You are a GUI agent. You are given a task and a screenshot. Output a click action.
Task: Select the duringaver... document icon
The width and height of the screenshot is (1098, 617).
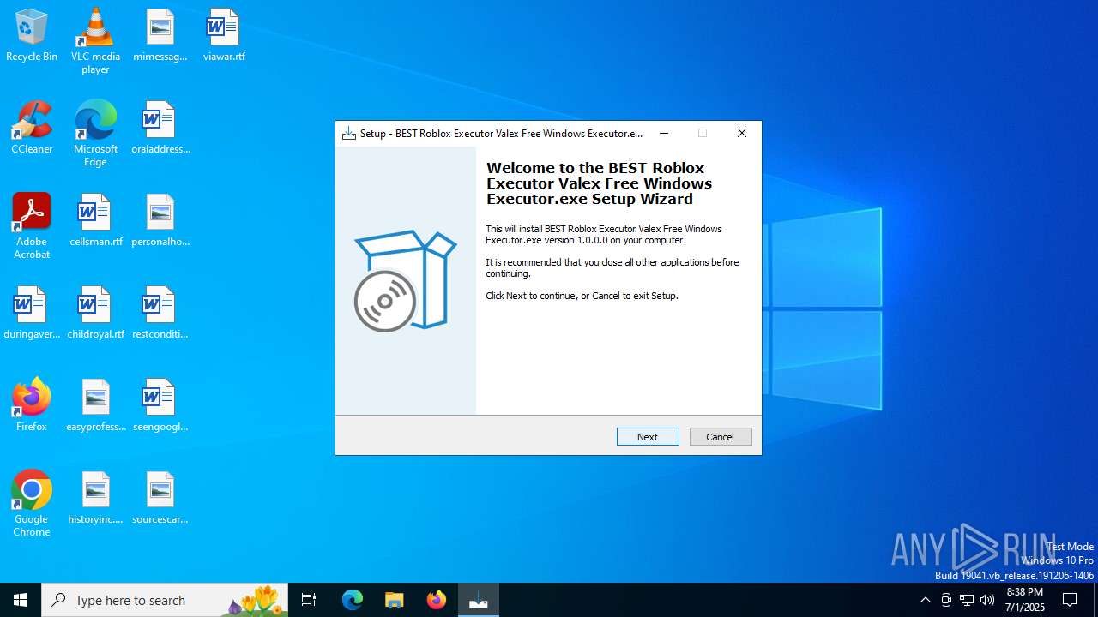tap(32, 314)
